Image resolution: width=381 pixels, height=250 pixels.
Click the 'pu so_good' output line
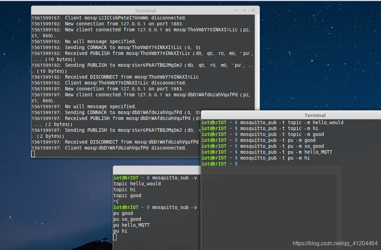point(127,219)
